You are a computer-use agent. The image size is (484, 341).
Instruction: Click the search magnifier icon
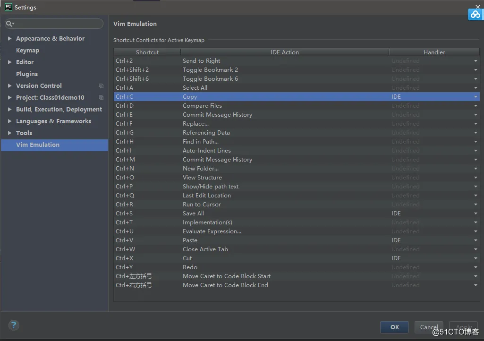tap(9, 24)
